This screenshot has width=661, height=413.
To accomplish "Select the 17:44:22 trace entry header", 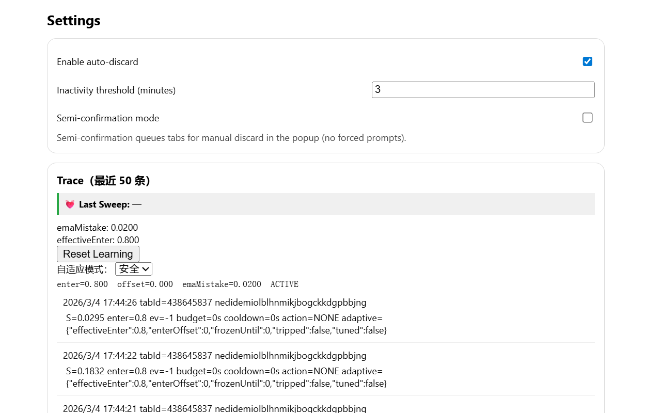I will 215,356.
